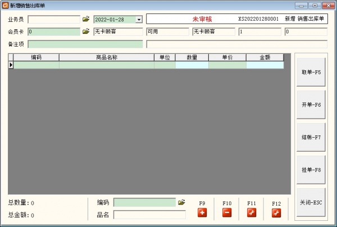The width and height of the screenshot is (337, 227).
Task: Click the 商品名称 column header
Action: [x=107, y=57]
